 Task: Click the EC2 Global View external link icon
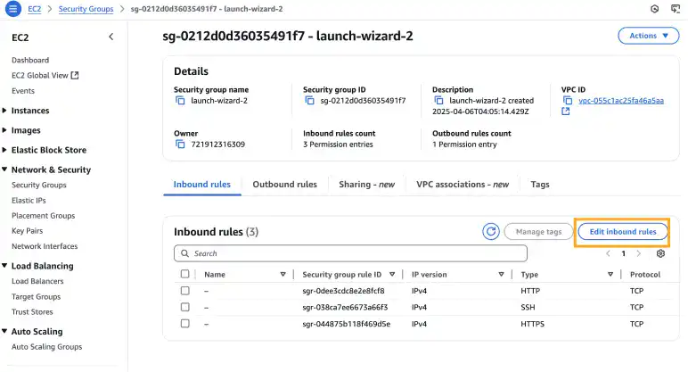click(75, 76)
